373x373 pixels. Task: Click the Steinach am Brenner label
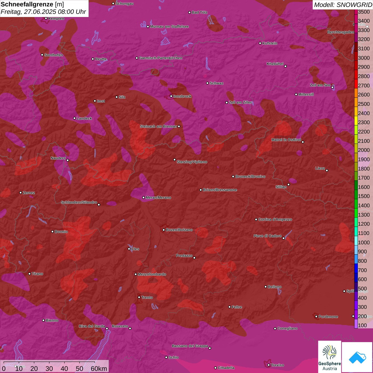pos(158,126)
